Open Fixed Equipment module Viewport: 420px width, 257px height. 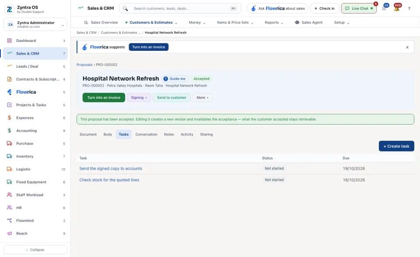tap(35, 182)
